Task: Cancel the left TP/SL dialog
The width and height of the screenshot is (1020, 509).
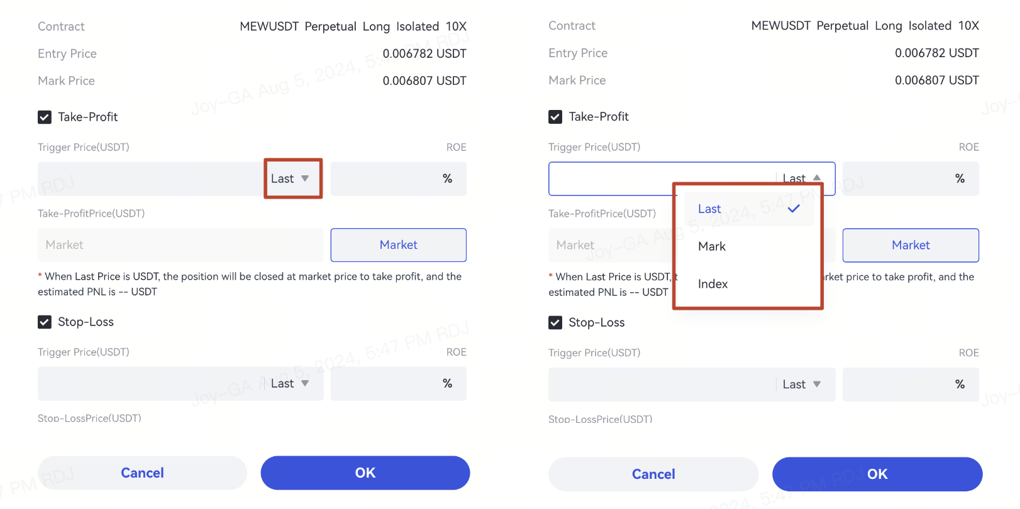Action: 142,473
